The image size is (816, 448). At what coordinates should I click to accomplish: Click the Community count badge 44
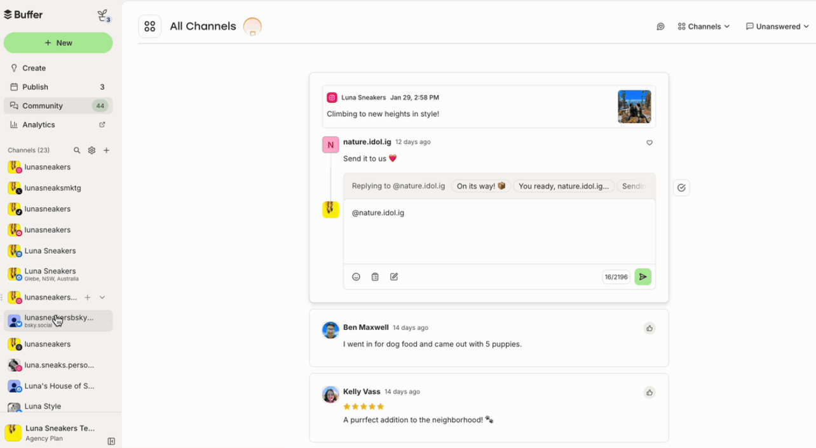(100, 106)
